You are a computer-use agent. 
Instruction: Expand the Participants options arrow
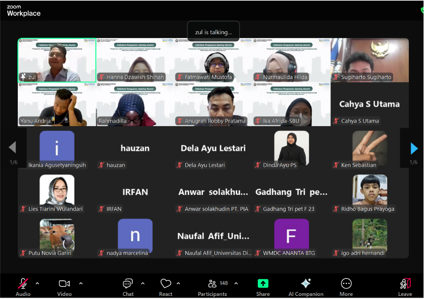coord(236,283)
